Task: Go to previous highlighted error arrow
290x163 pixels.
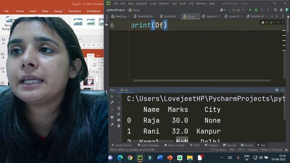Action: pyautogui.click(x=278, y=22)
